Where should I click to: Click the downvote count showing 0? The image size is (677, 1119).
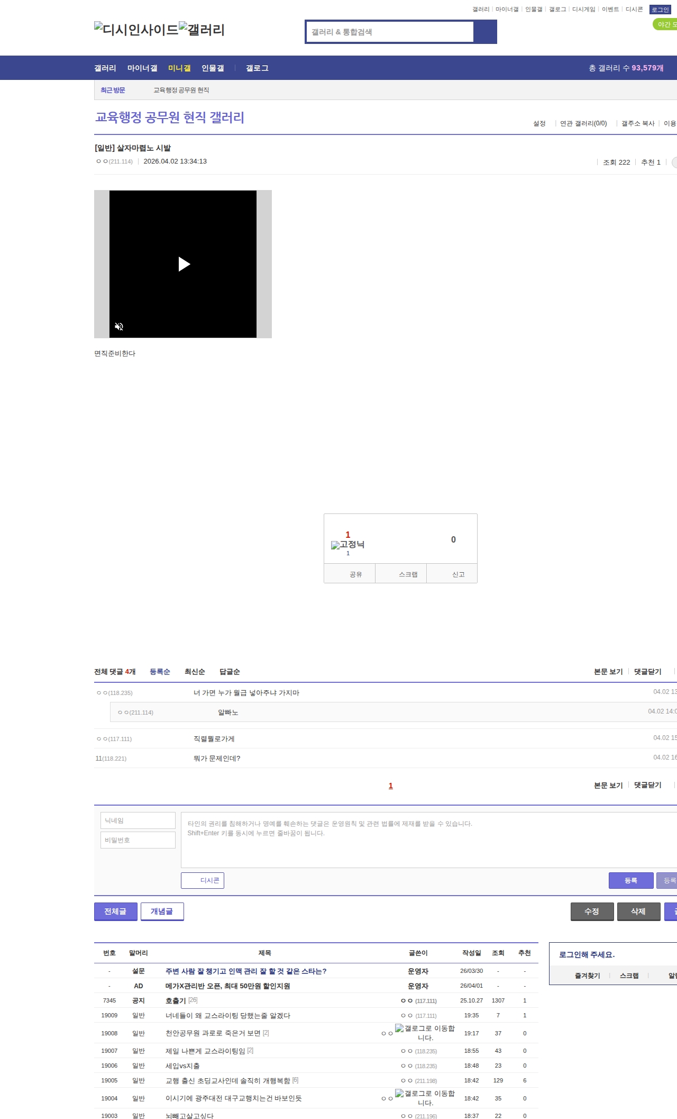pos(453,539)
